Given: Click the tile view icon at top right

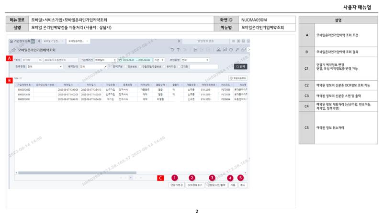Looking at the screenshot, I should point(243,41).
